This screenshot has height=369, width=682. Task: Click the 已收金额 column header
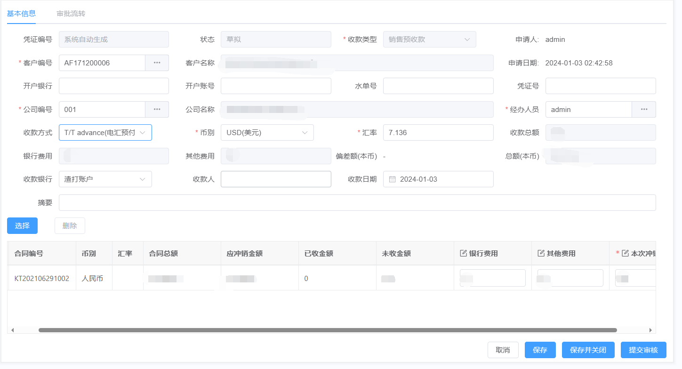click(337, 253)
